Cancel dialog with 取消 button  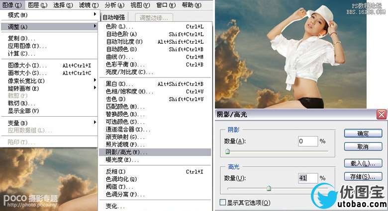(363, 147)
